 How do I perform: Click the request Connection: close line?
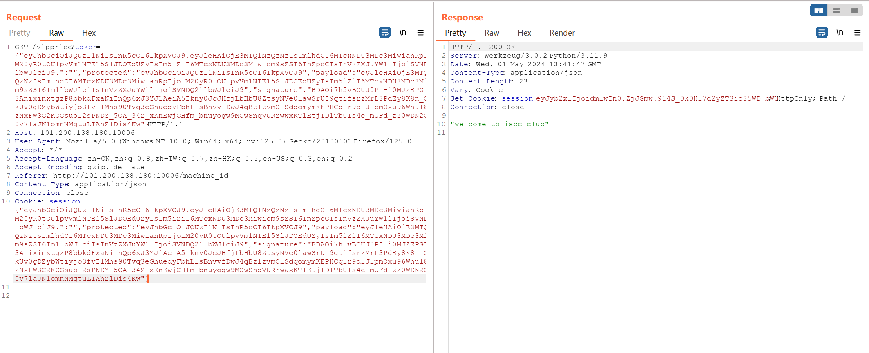[51, 193]
